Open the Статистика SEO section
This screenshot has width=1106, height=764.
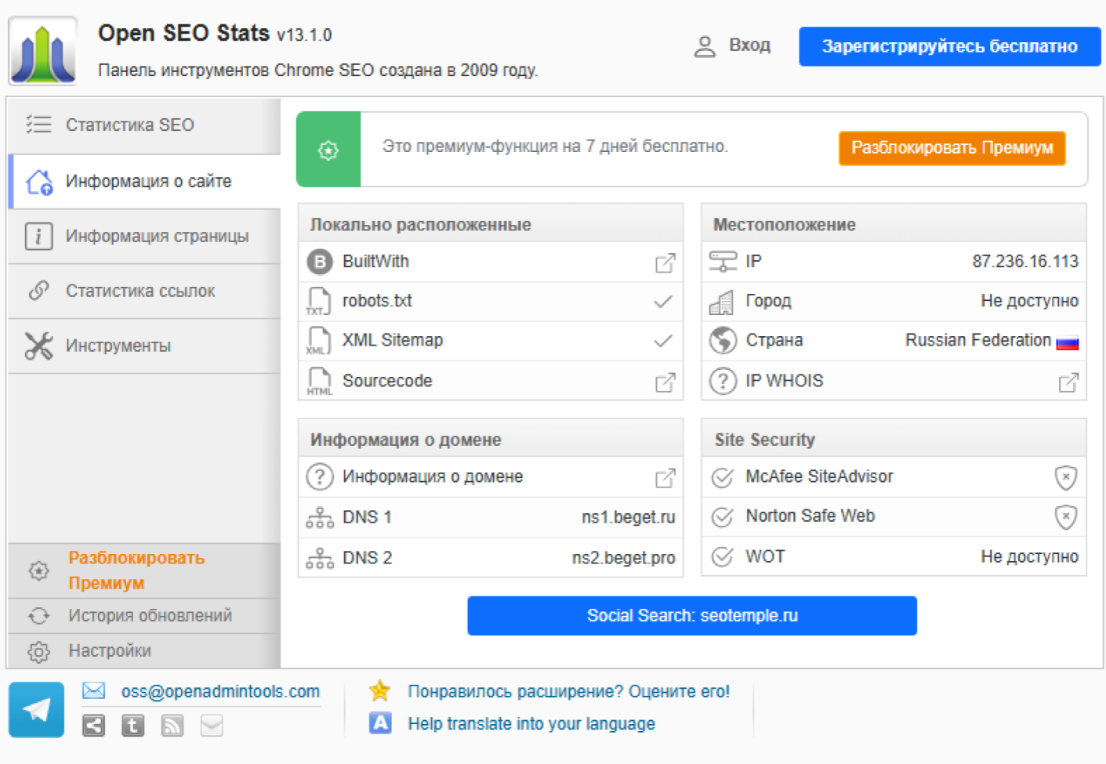[x=143, y=125]
